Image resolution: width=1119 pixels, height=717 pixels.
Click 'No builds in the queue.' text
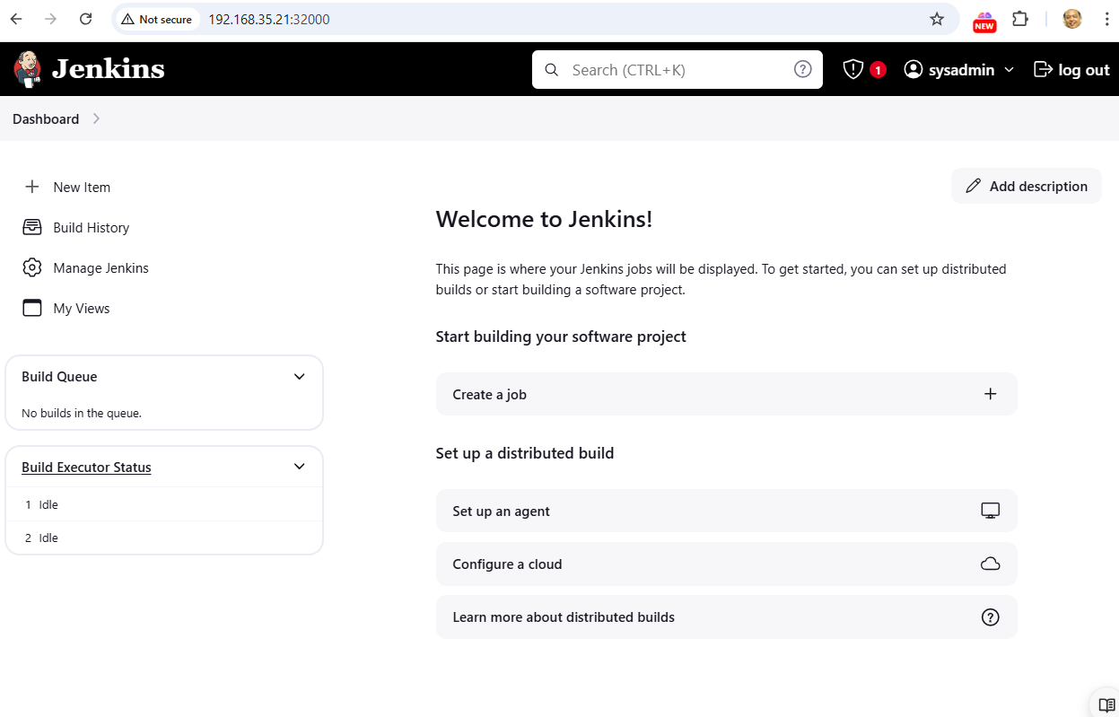[x=82, y=414]
